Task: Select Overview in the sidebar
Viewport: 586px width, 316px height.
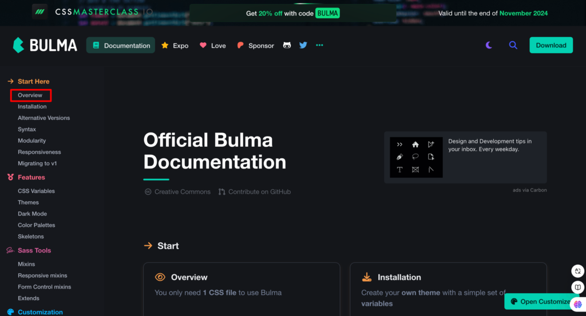Action: 30,95
